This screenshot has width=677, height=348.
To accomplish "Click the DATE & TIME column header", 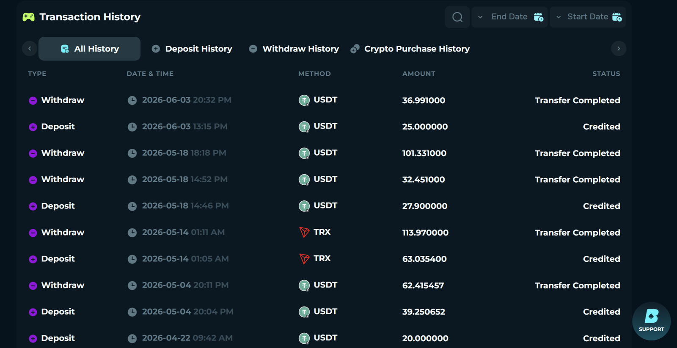I will point(150,74).
